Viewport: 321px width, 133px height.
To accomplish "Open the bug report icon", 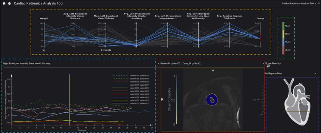I will point(9,4).
